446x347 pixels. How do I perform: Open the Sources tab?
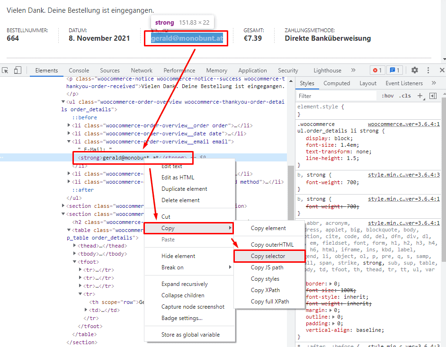(x=110, y=70)
